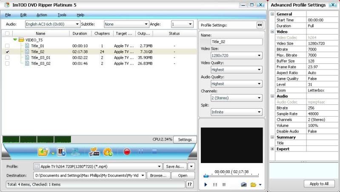
Task: Click the Duration column header
Action: coord(80,33)
